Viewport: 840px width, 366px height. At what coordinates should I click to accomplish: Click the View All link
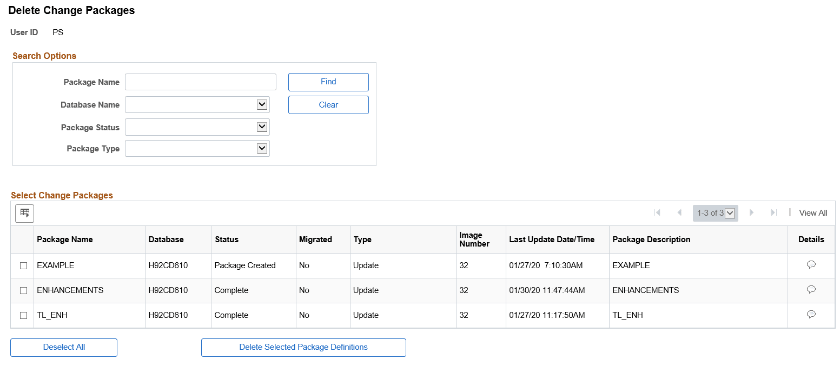coord(813,212)
